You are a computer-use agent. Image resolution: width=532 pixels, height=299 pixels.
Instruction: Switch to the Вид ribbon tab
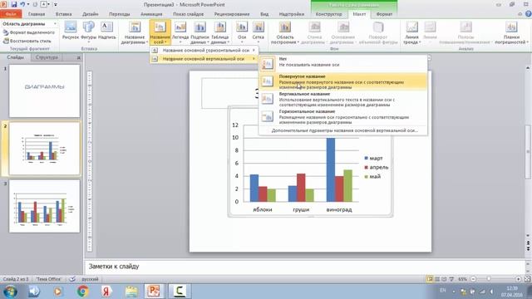pos(264,14)
